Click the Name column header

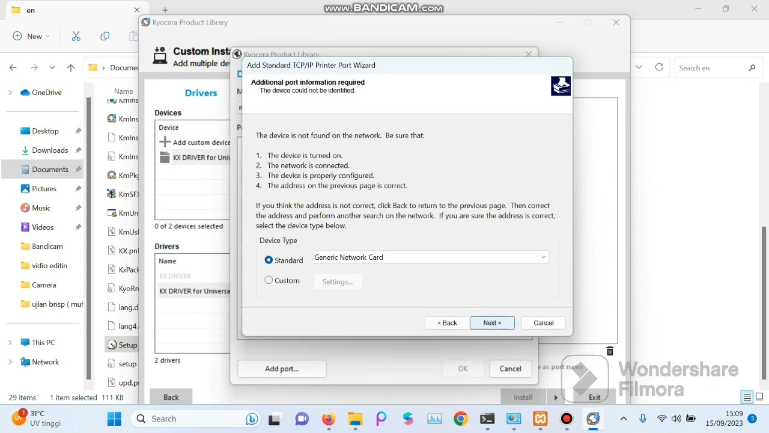[x=123, y=91]
